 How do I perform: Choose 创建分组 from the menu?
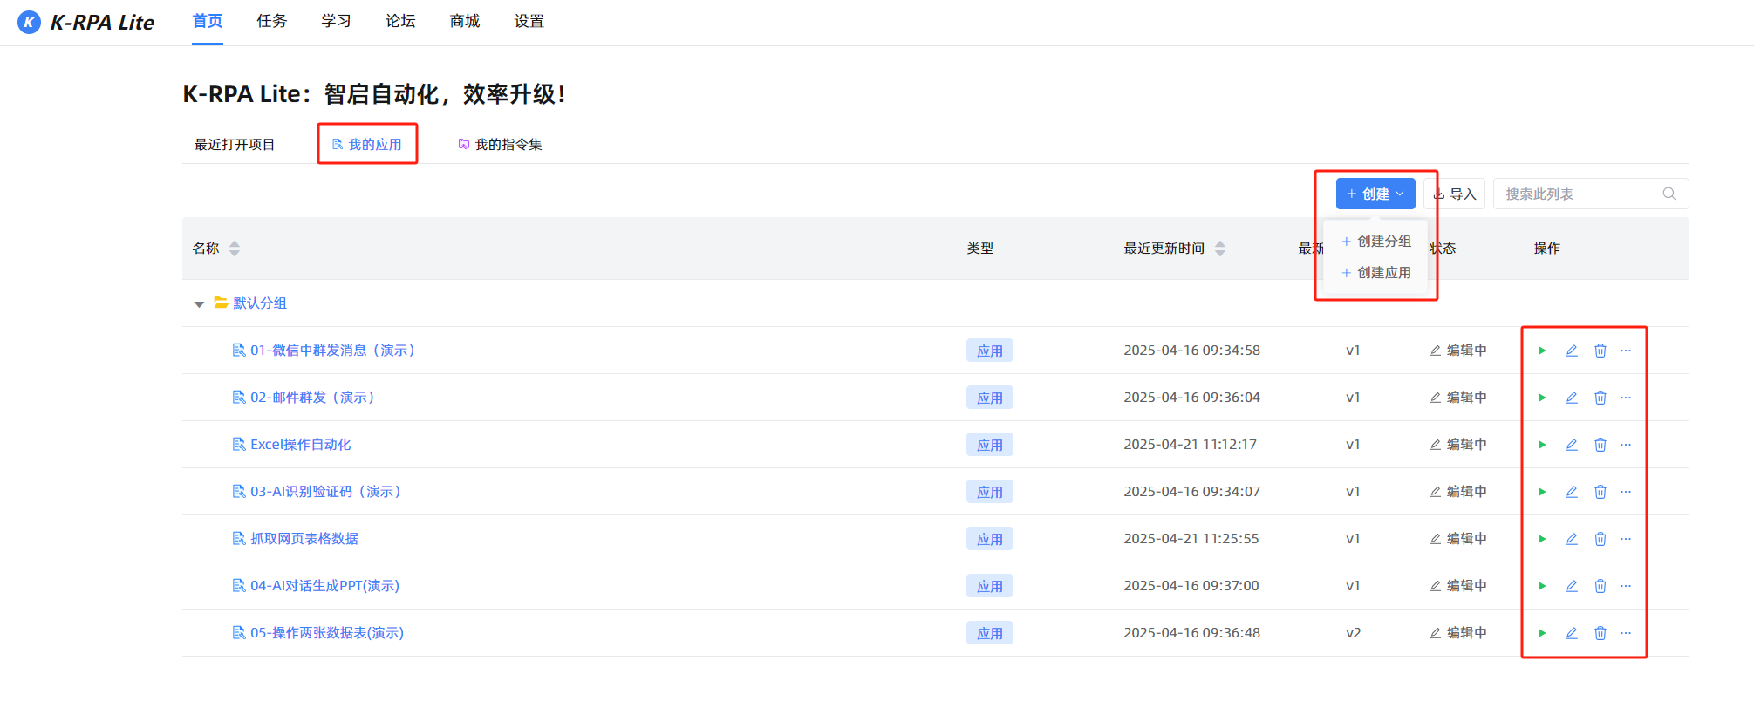pyautogui.click(x=1376, y=242)
